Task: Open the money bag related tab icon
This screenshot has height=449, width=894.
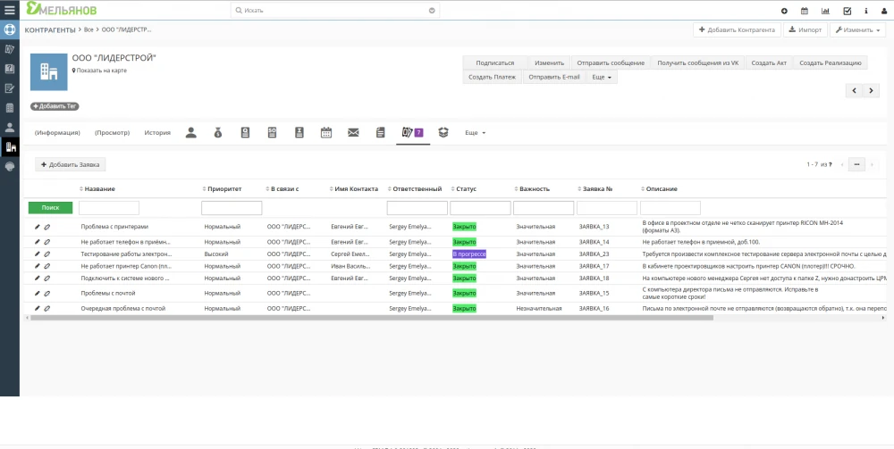Action: 218,133
